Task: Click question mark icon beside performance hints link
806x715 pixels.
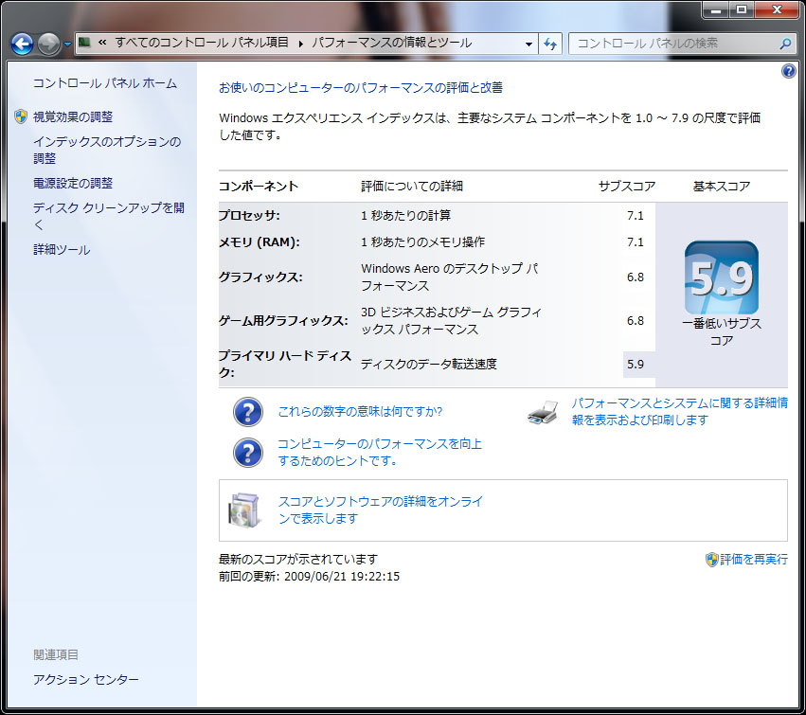Action: tap(248, 453)
